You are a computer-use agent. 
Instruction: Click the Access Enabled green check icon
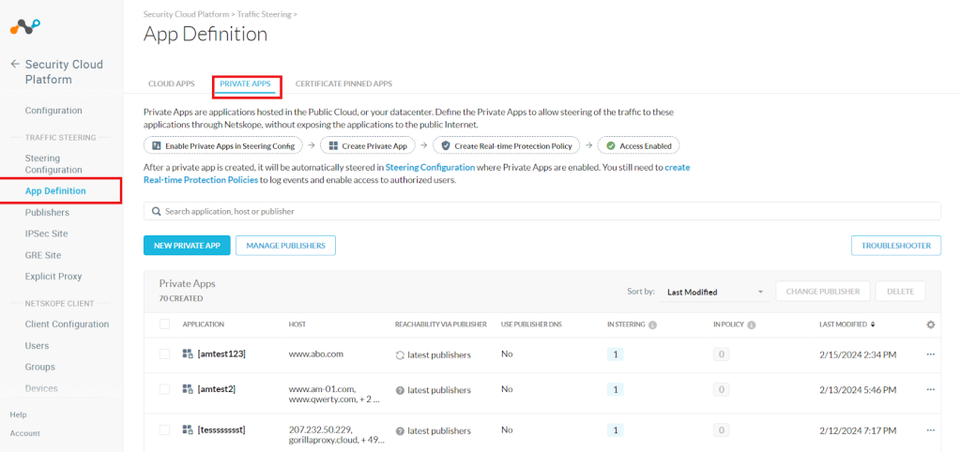tap(610, 145)
